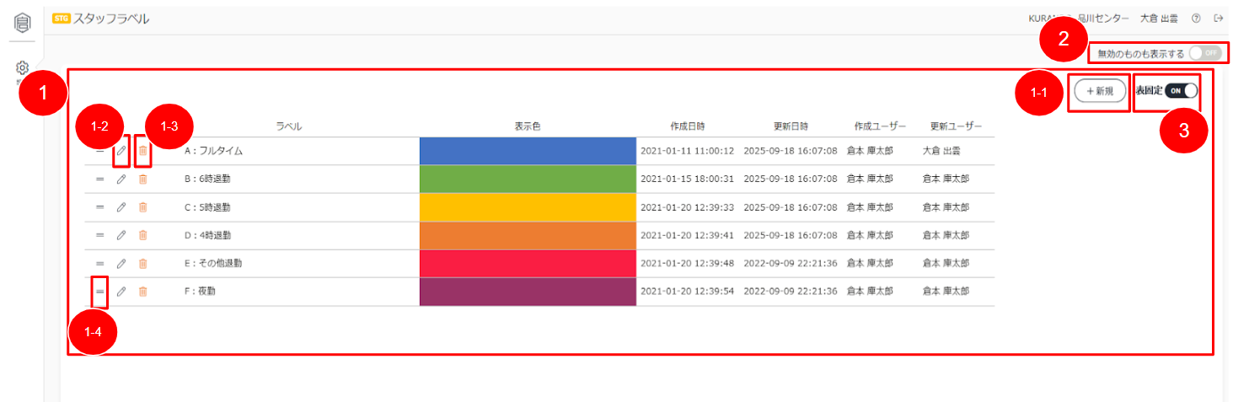Grab reorder handle of A：フルタイム row
Image resolution: width=1233 pixels, height=402 pixels.
pos(99,151)
